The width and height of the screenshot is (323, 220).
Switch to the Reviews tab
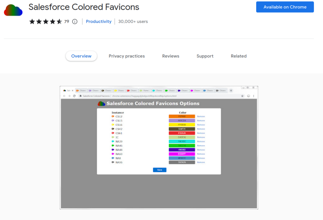(170, 56)
